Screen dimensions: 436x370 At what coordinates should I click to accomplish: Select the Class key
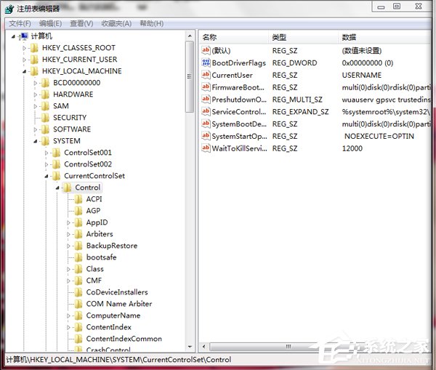(x=94, y=269)
